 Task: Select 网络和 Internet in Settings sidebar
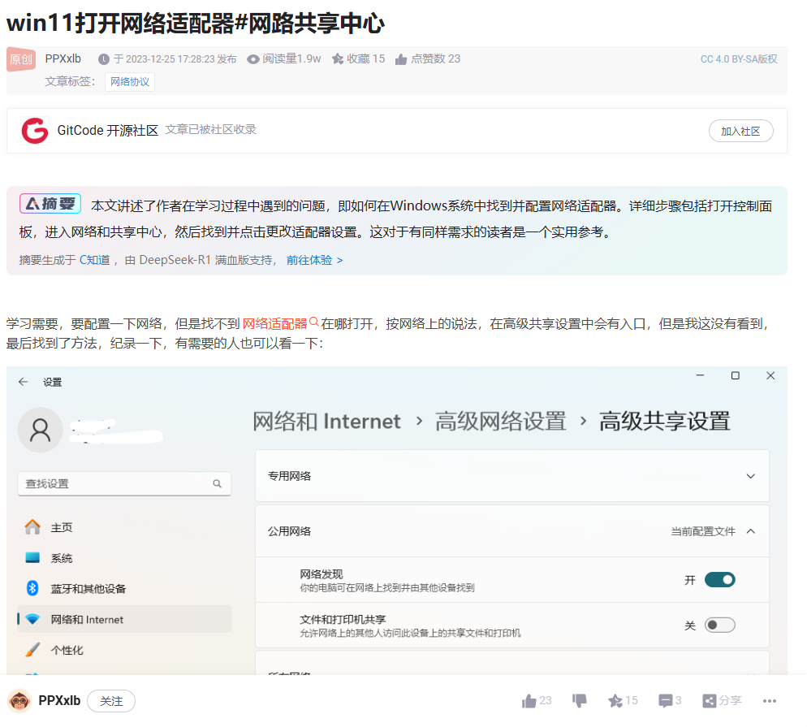coord(124,620)
